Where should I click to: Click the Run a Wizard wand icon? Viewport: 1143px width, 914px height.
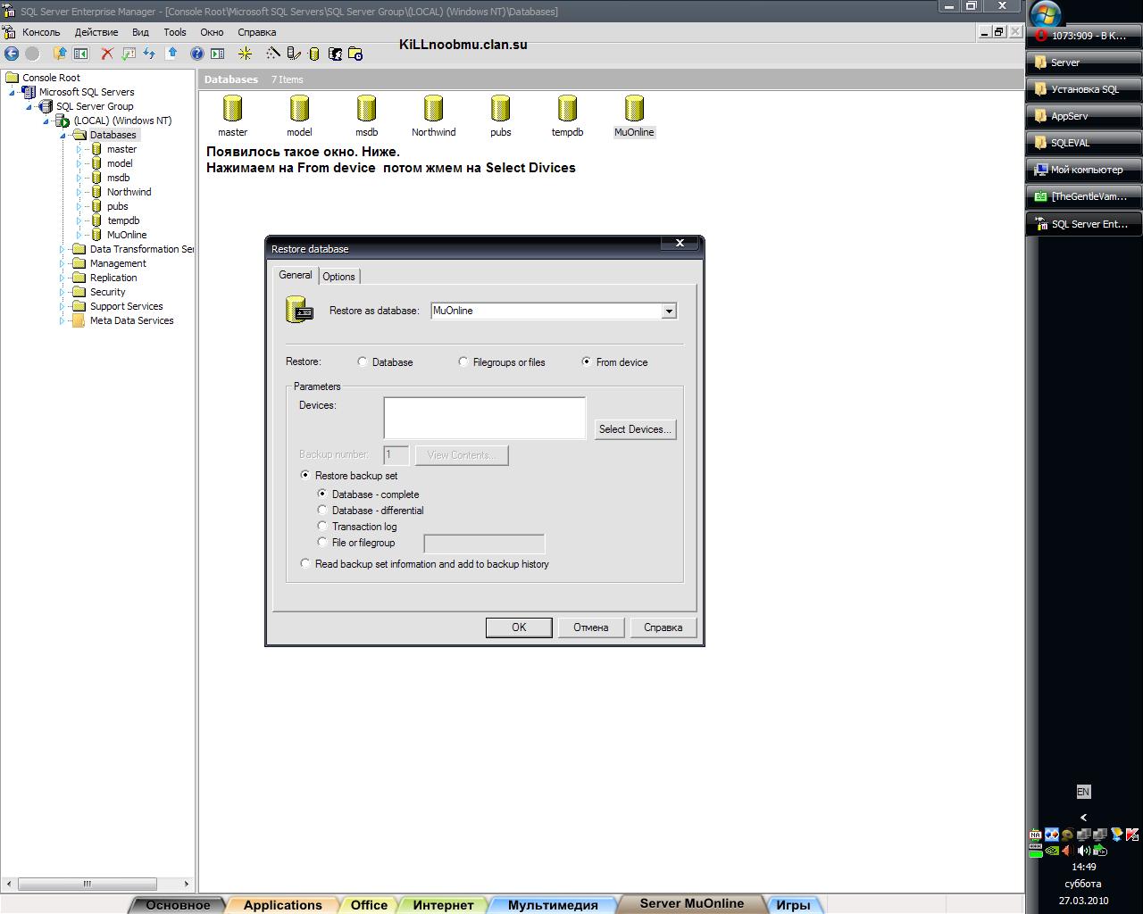(x=273, y=54)
